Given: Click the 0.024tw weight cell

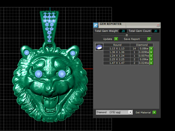Looking at the screenshot, I should [144, 63].
